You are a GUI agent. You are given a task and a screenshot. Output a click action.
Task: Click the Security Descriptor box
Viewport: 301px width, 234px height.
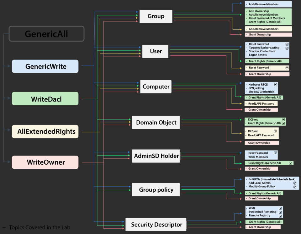(156, 225)
